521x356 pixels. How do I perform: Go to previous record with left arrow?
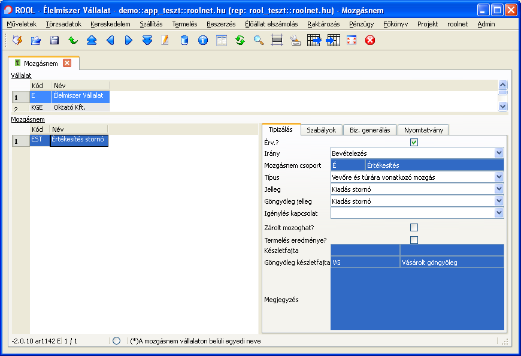pos(110,40)
